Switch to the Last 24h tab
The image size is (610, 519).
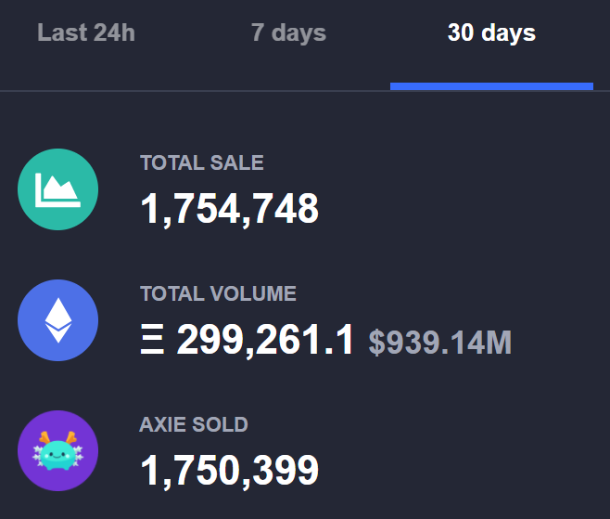86,33
